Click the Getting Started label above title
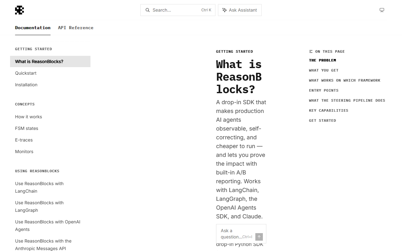402x251 pixels. coord(235,51)
